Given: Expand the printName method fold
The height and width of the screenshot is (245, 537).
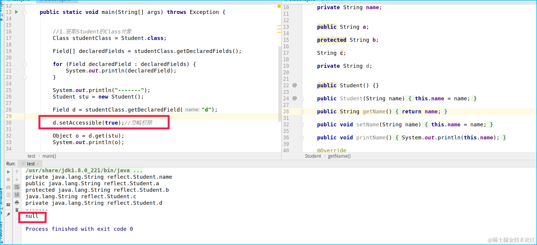Looking at the screenshot, I should 302,138.
